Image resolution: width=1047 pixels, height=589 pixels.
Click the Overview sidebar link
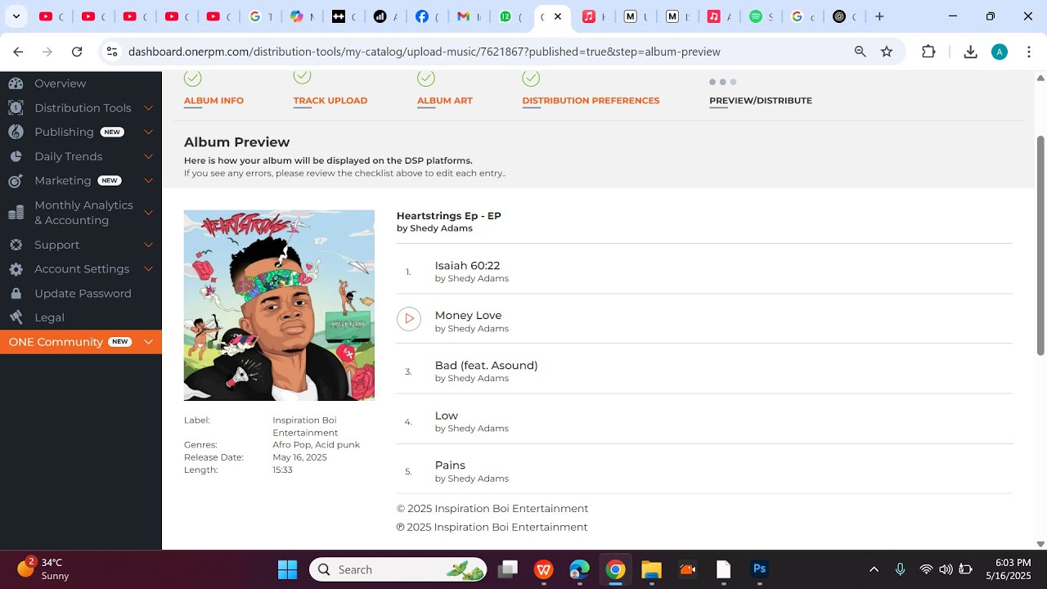coord(60,83)
